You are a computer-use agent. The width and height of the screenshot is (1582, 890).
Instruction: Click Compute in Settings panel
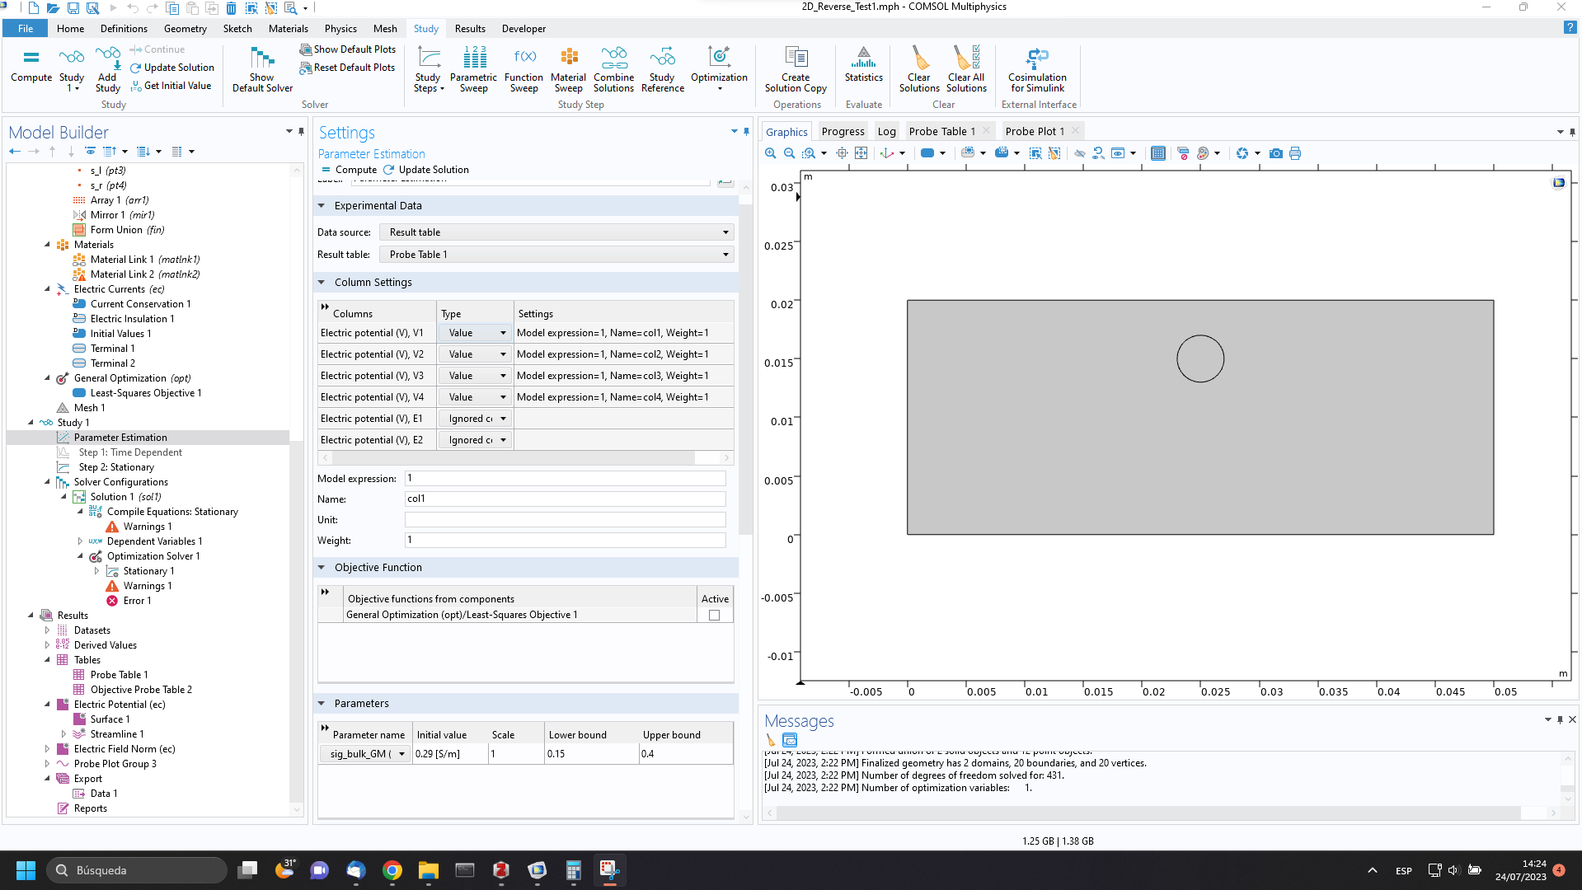pyautogui.click(x=349, y=170)
